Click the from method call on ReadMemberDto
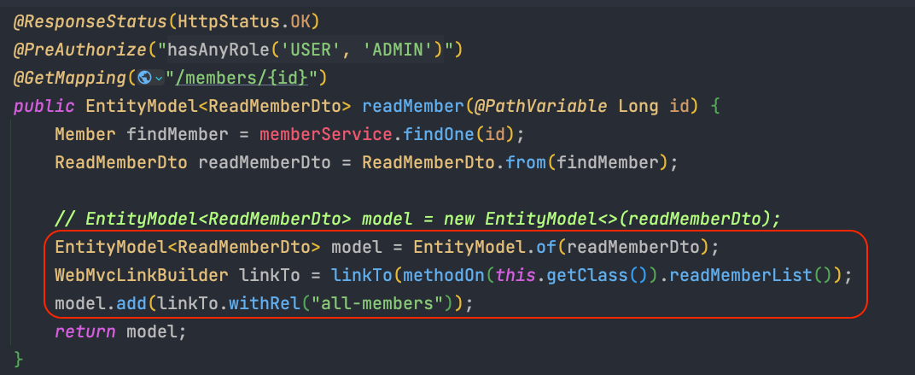 pos(526,162)
